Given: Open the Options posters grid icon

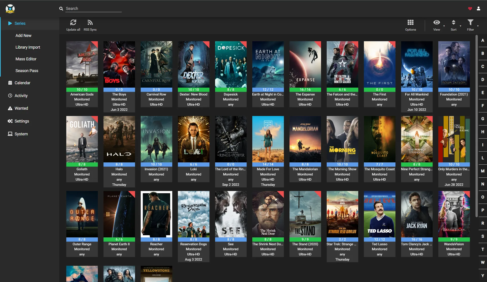Looking at the screenshot, I should [410, 22].
